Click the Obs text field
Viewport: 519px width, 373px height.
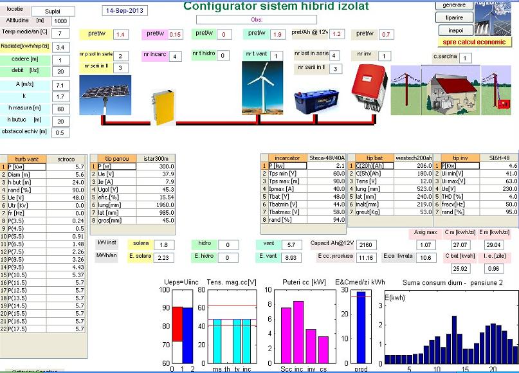click(257, 21)
